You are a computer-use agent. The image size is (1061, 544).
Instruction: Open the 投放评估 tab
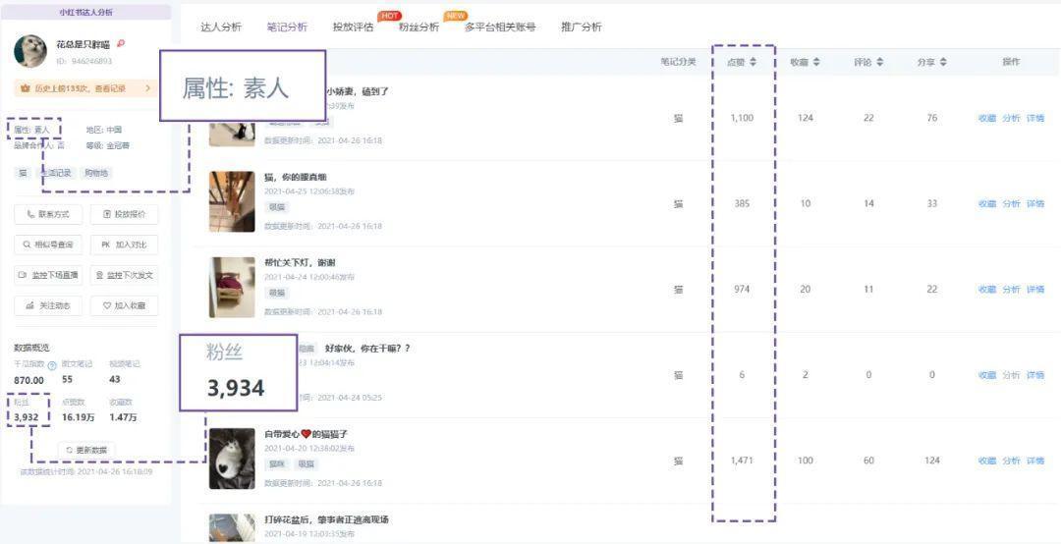353,27
